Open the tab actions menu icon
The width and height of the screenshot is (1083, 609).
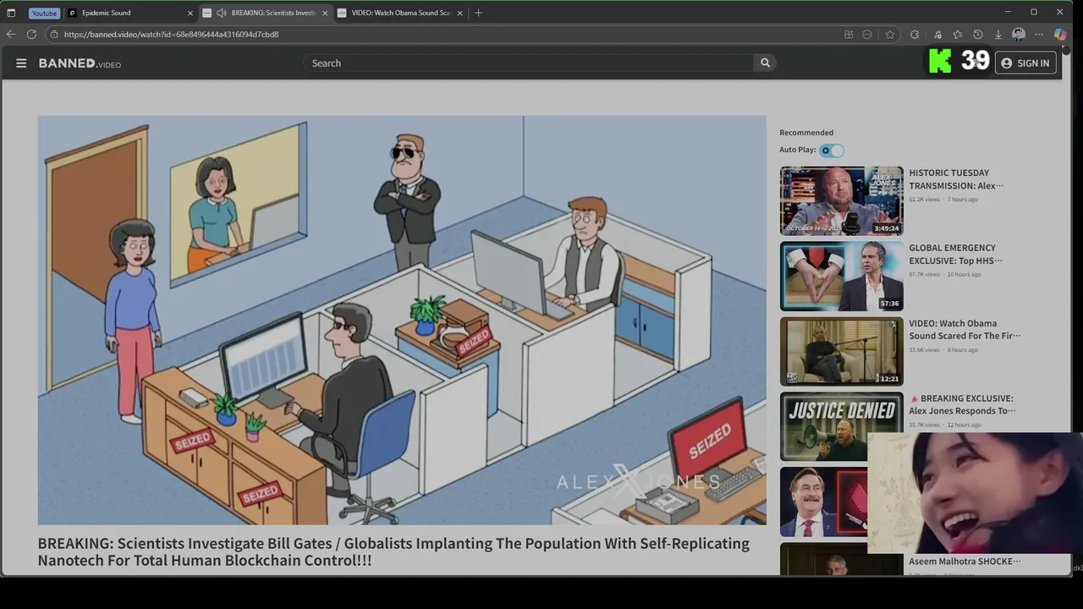11,13
